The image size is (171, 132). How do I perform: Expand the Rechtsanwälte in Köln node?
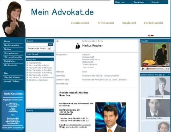pyautogui.click(x=27, y=75)
